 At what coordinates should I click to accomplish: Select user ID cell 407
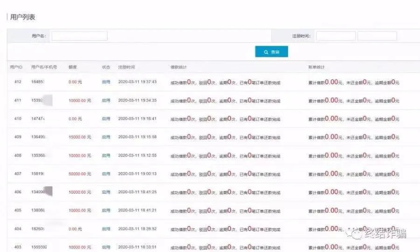click(18, 174)
